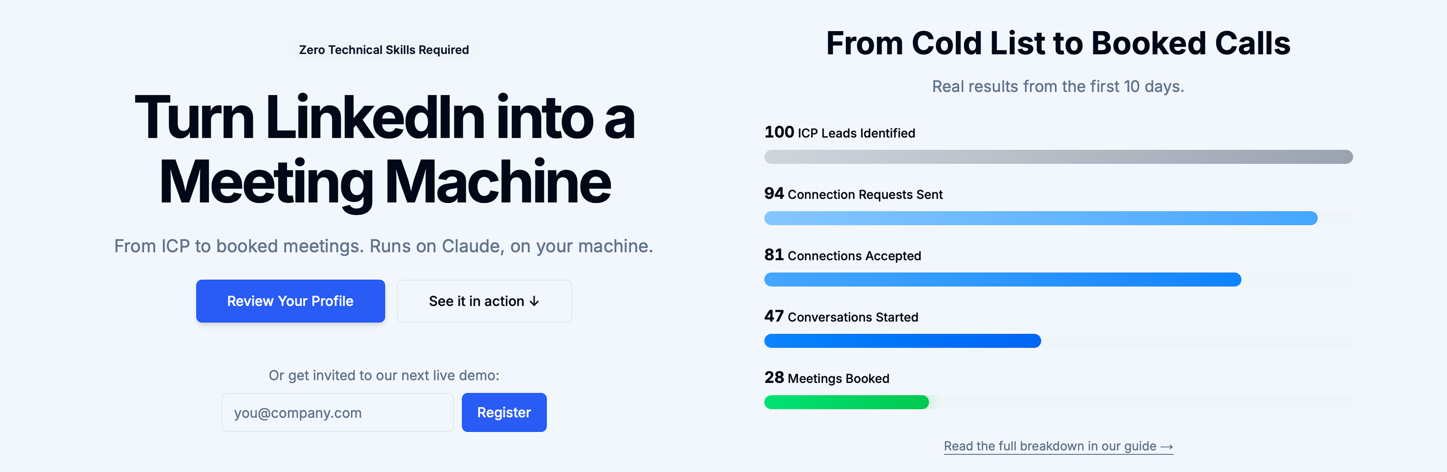The height and width of the screenshot is (472, 1447).
Task: Click the down arrow in See it in action
Action: [534, 302]
